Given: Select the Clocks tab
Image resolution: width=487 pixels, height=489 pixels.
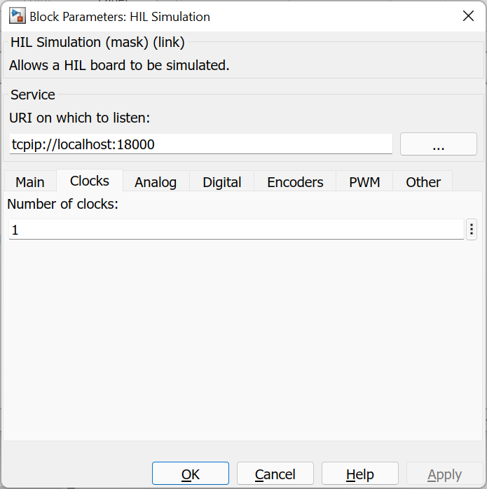Looking at the screenshot, I should (x=90, y=181).
